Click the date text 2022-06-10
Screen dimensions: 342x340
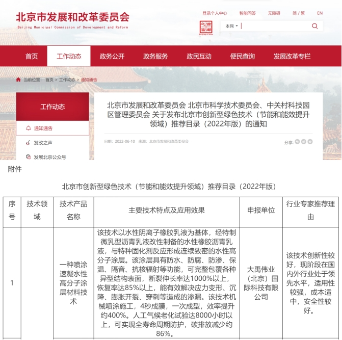(125, 142)
